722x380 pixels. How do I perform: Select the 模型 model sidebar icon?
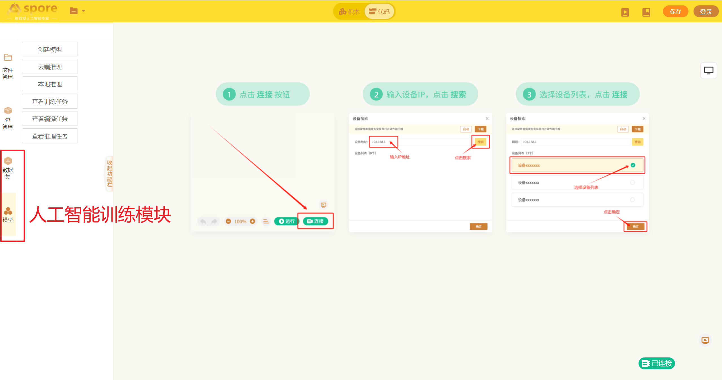(8, 214)
